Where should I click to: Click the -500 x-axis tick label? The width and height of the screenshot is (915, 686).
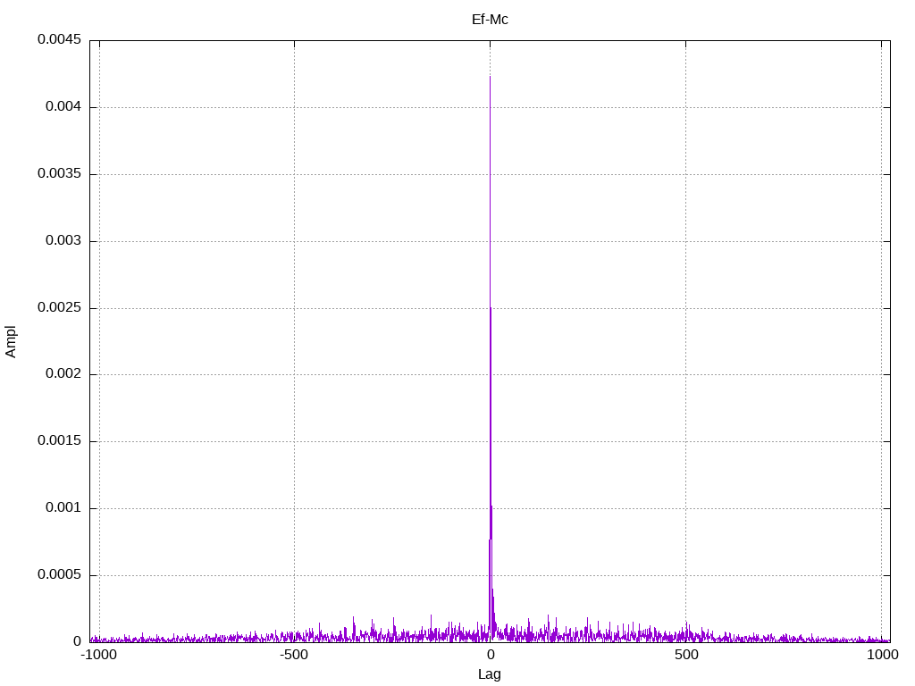point(293,655)
